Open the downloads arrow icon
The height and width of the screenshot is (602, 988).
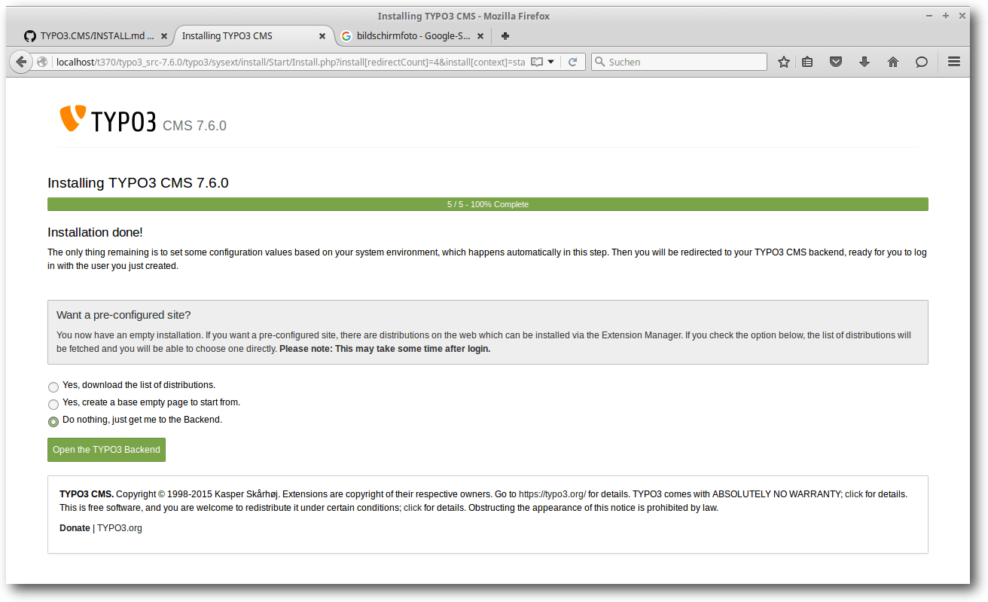864,62
